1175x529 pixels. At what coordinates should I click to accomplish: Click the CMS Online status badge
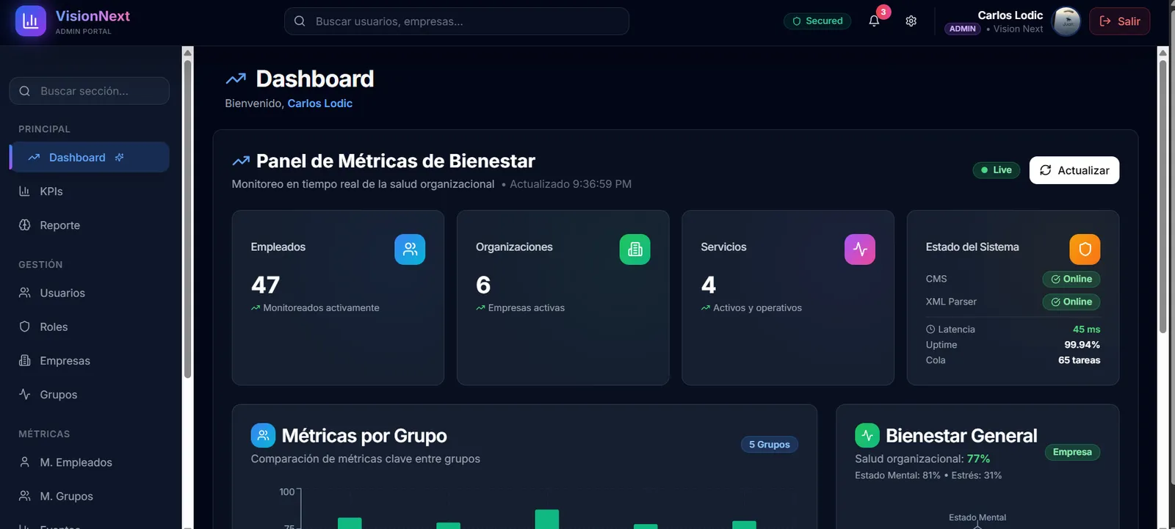[1071, 279]
